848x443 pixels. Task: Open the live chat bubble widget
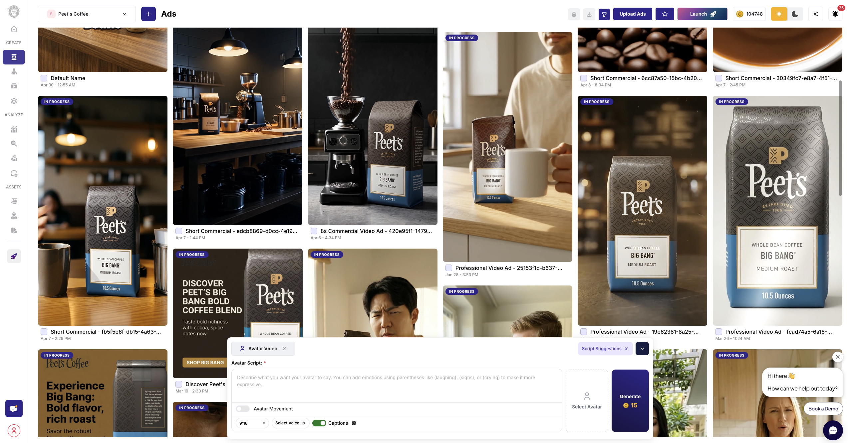click(x=833, y=431)
